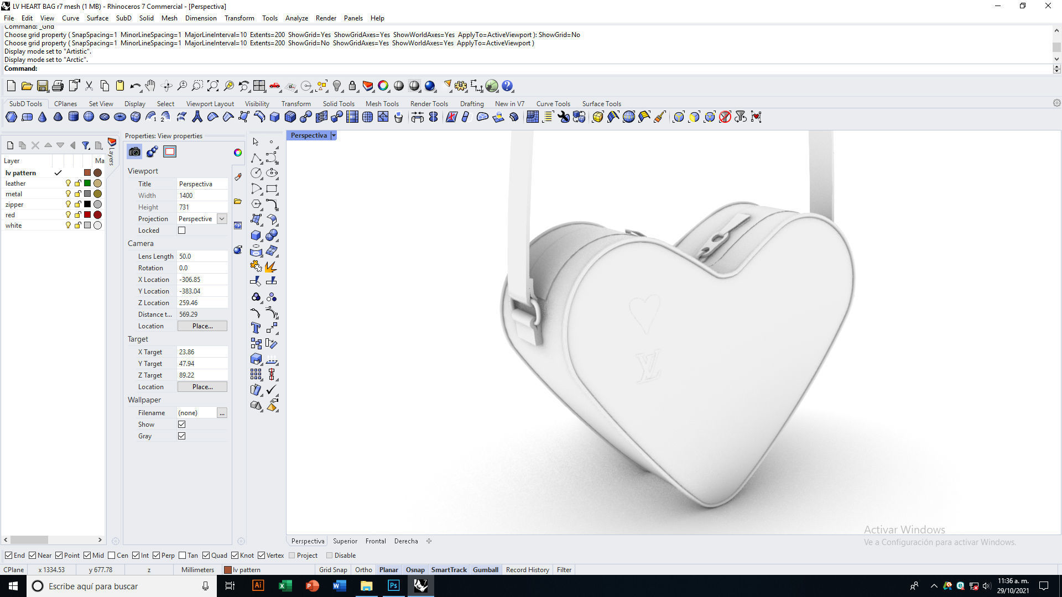Click the camera View properties icon
Viewport: 1062px width, 597px height.
pyautogui.click(x=134, y=151)
